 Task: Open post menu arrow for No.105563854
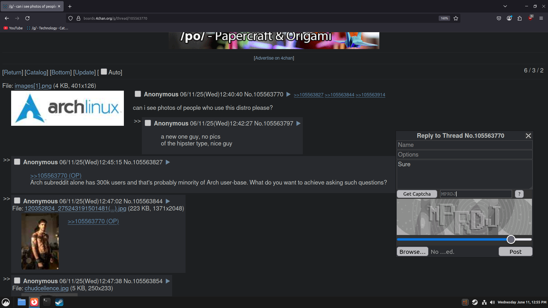tap(168, 281)
